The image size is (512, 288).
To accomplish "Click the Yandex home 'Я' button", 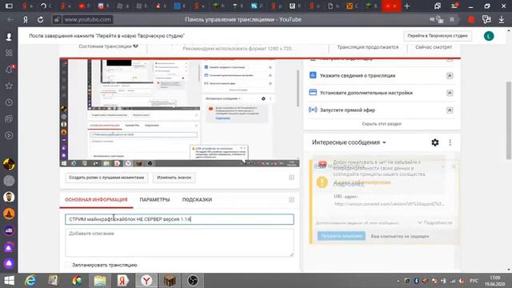I will [x=26, y=19].
